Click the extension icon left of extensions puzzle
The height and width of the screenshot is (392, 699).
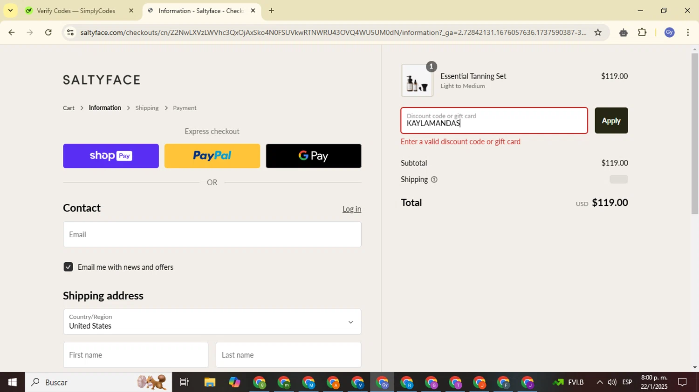coord(623,33)
